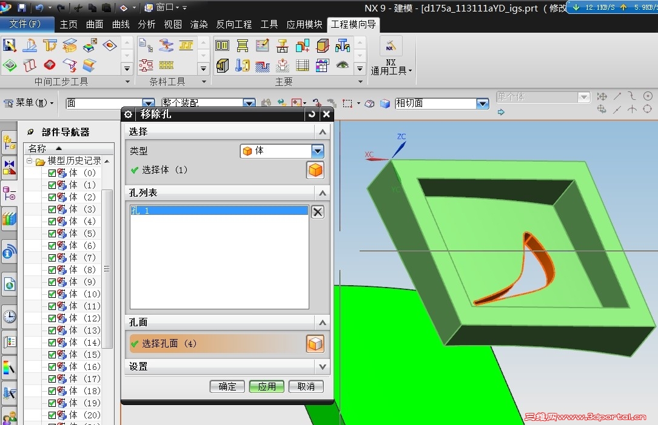Click the red diamond icon in 中间工步工具 group
The height and width of the screenshot is (425, 658).
coord(50,65)
